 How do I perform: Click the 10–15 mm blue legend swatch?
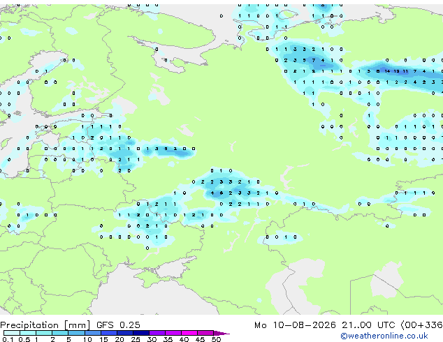(x=92, y=333)
